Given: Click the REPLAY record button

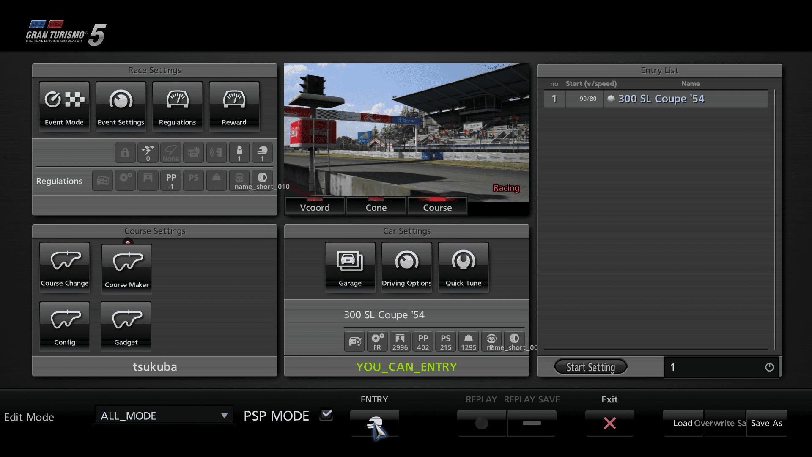Looking at the screenshot, I should click(x=482, y=423).
